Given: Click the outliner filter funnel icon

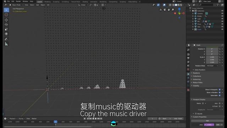Looking at the screenshot, I should (217, 5).
